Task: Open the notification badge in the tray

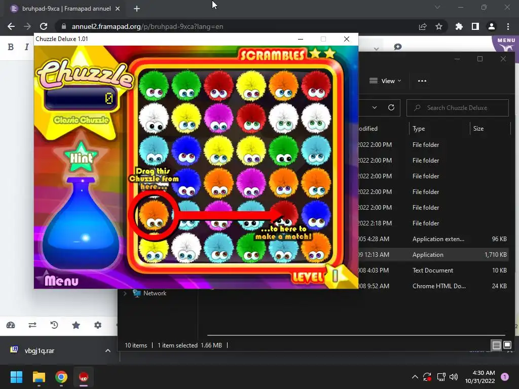Action: 504,377
